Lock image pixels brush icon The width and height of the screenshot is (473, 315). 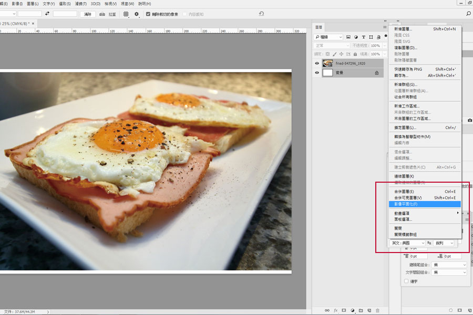pos(335,54)
